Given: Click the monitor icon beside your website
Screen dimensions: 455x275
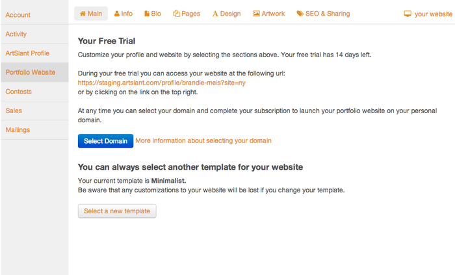Looking at the screenshot, I should click(x=408, y=14).
